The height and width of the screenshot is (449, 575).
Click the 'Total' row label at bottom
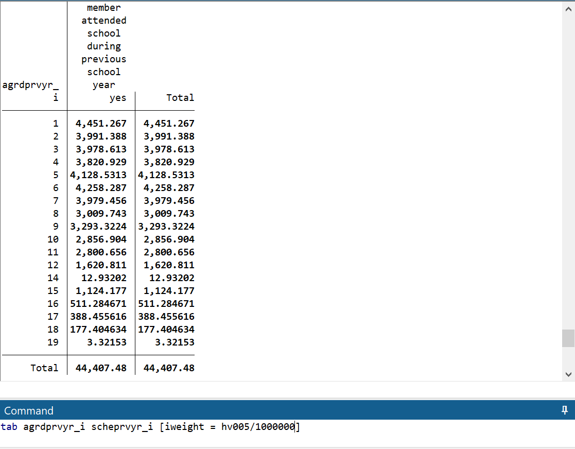tap(44, 368)
